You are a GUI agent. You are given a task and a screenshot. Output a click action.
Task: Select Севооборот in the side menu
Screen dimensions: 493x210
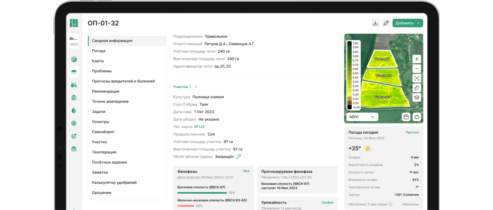point(103,132)
